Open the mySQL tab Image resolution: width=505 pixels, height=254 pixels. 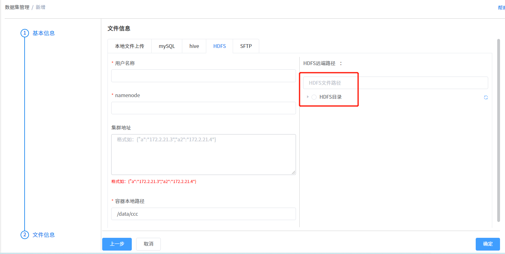tap(167, 46)
